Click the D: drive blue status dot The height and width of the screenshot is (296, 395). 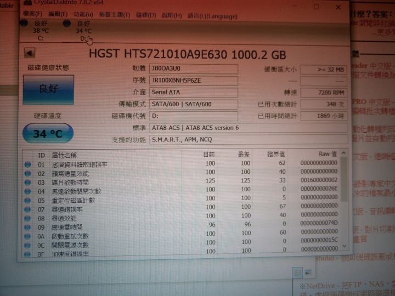[x=67, y=24]
